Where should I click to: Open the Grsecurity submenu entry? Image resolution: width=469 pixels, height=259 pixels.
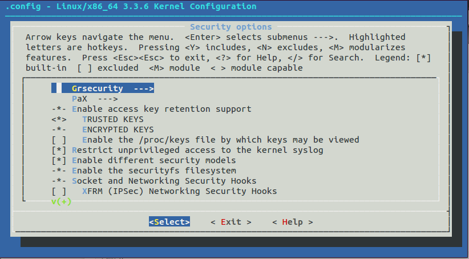[x=97, y=88]
